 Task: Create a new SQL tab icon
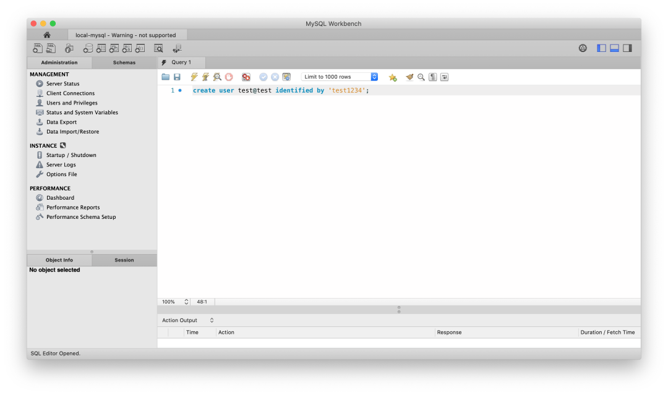point(38,48)
